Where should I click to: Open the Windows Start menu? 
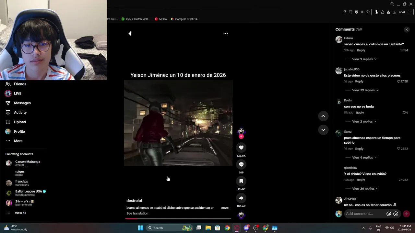pyautogui.click(x=140, y=228)
